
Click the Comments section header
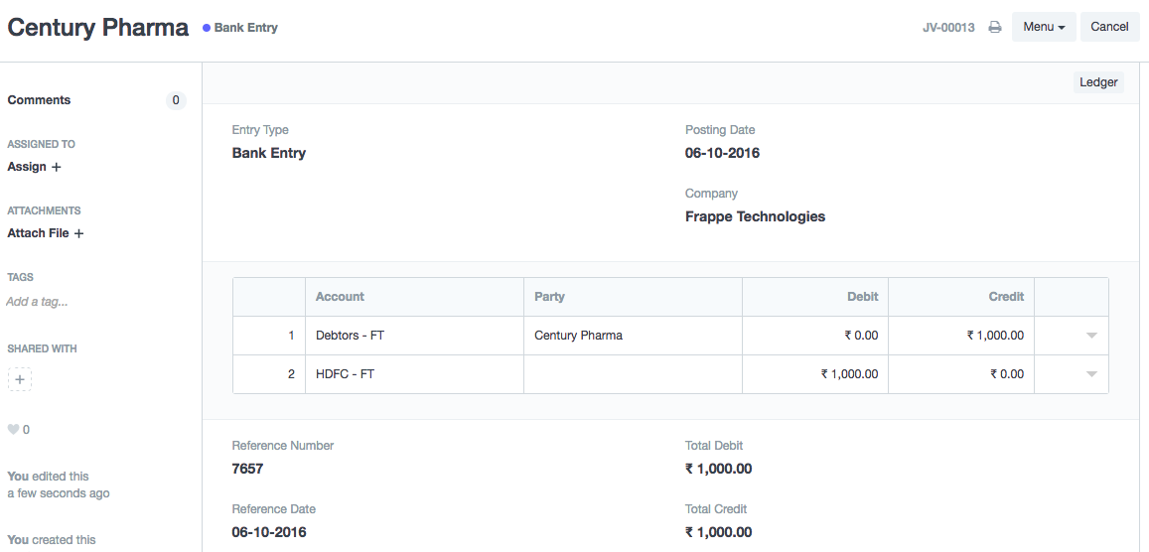(x=39, y=100)
